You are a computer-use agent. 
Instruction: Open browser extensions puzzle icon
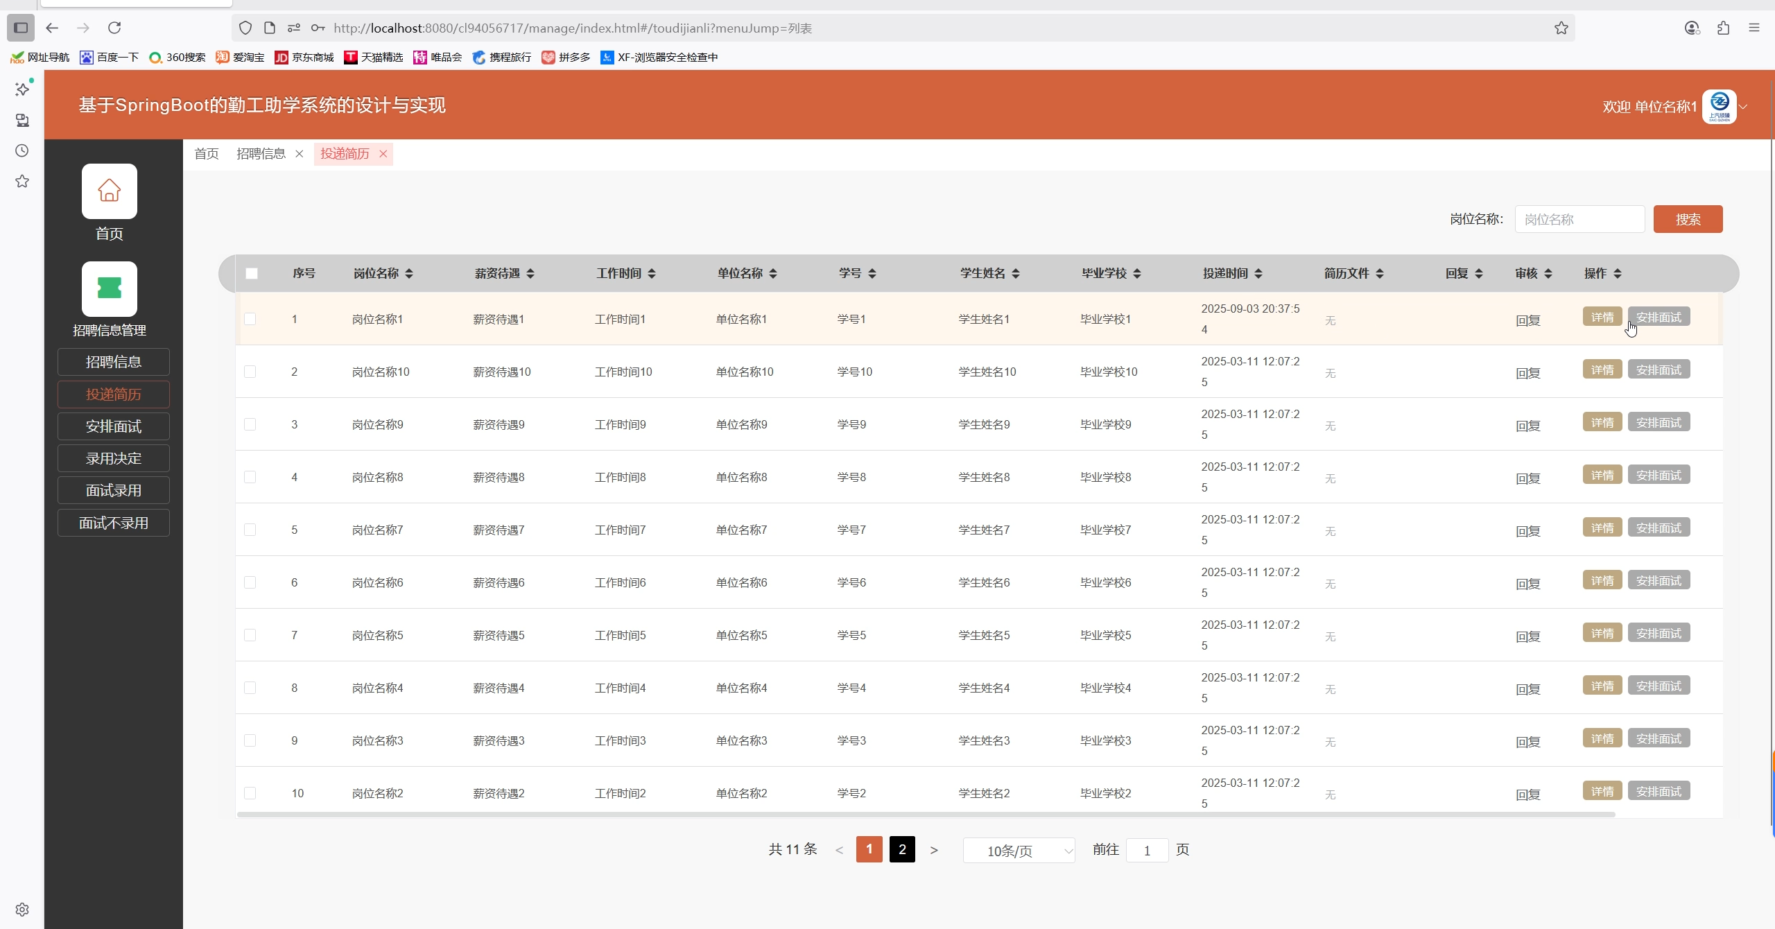coord(1723,28)
